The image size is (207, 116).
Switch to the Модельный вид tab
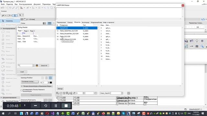(x=96, y=23)
